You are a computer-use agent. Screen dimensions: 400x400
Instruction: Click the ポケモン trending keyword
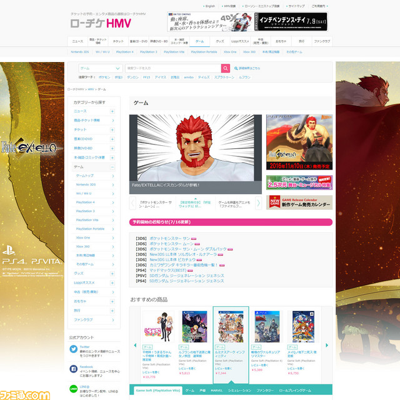pyautogui.click(x=104, y=77)
